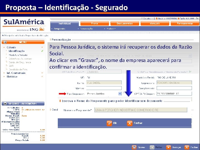Click the home icon in breadcrumb
Image resolution: width=200 pixels, height=150 pixels.
3,35
